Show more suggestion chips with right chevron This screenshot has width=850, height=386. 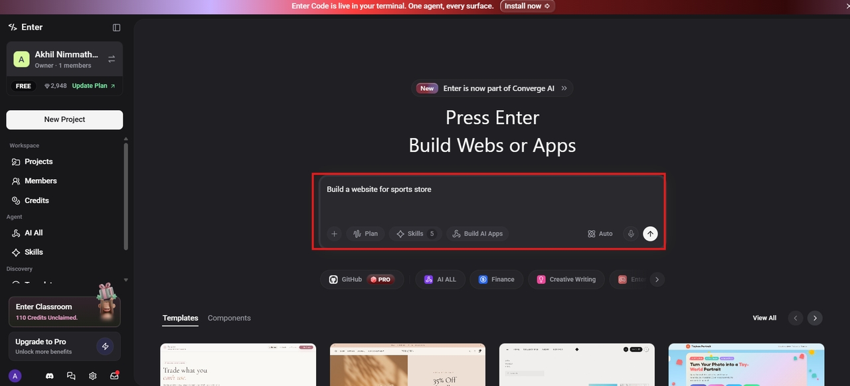click(x=657, y=279)
